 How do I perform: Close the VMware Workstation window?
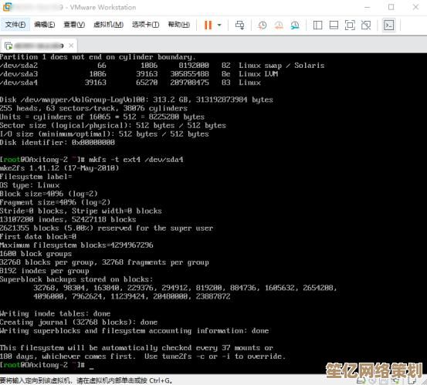coord(415,8)
